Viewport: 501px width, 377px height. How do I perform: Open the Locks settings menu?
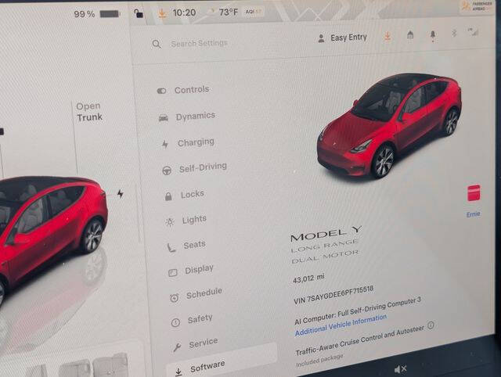pyautogui.click(x=185, y=195)
